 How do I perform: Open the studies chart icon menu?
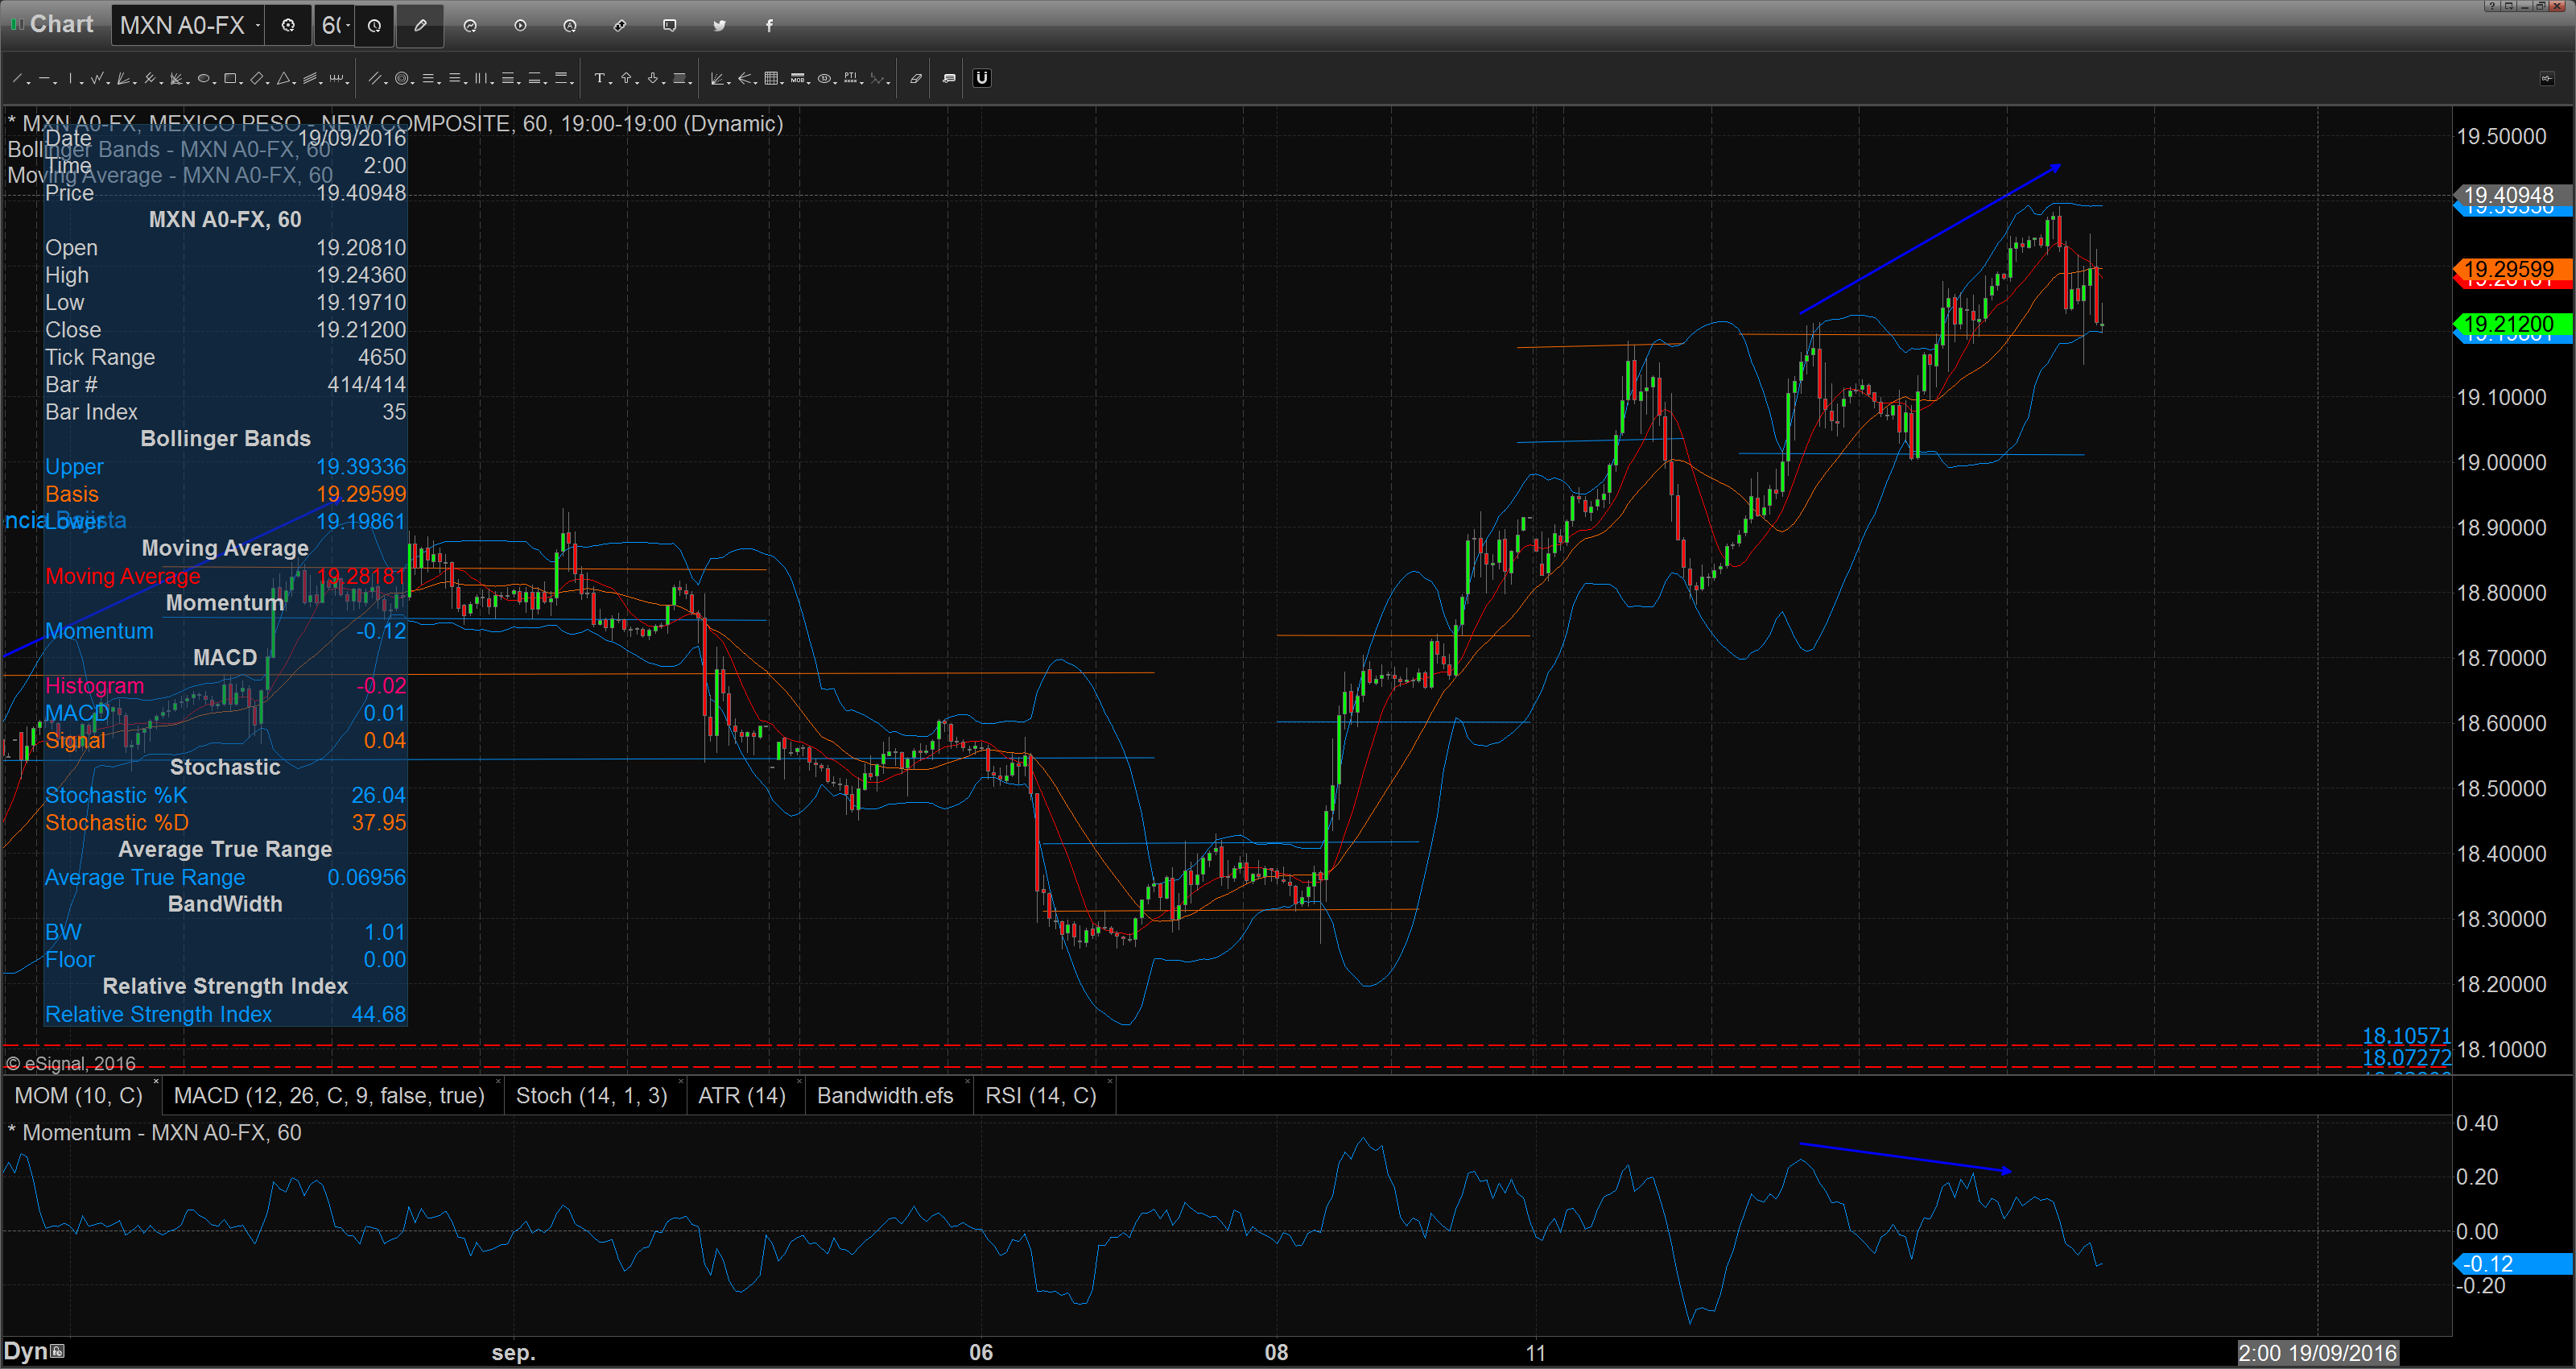[x=470, y=25]
